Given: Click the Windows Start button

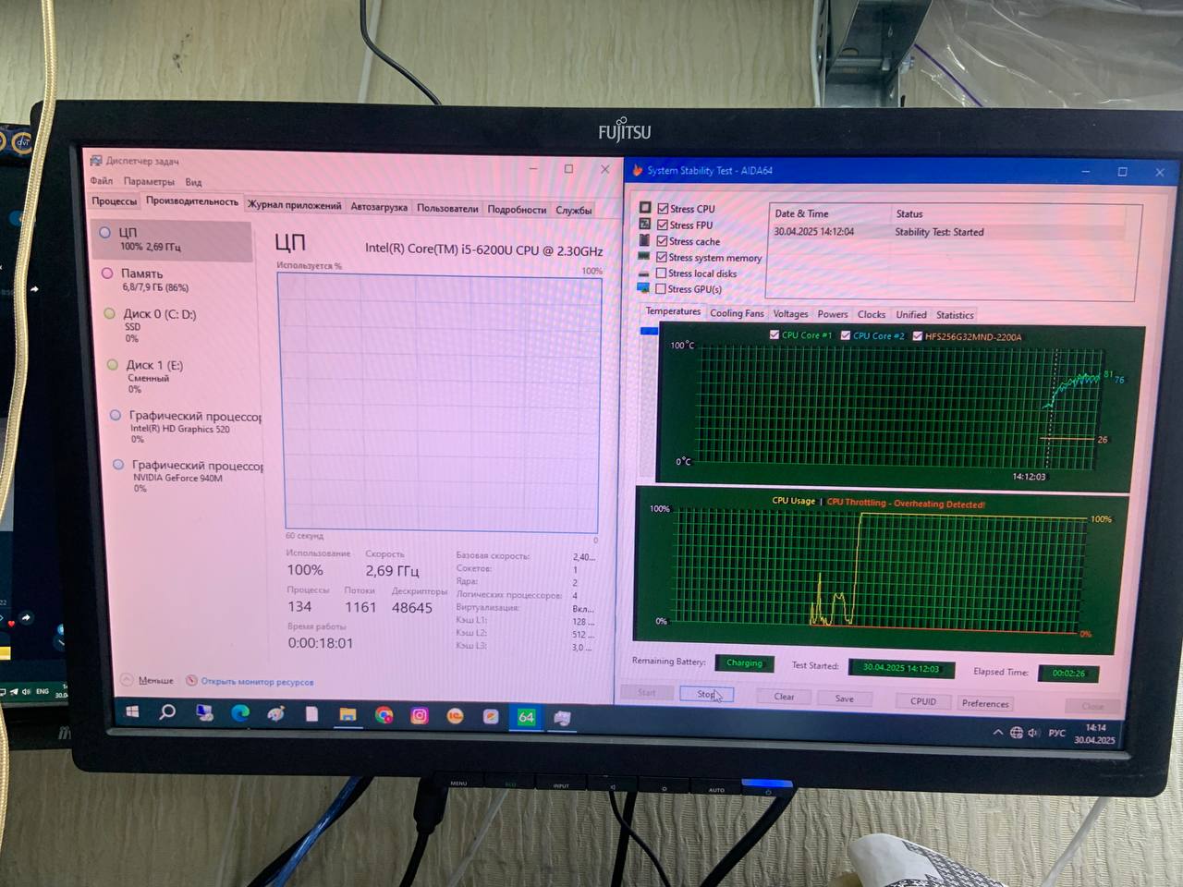Looking at the screenshot, I should [x=132, y=711].
